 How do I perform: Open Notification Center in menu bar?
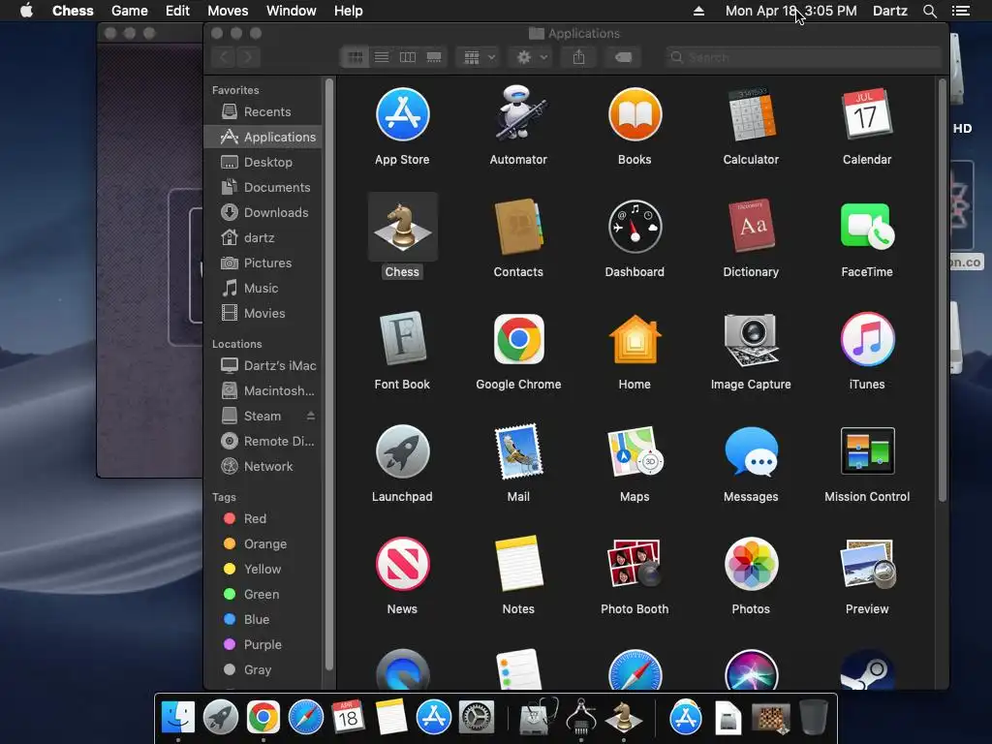[x=960, y=11]
